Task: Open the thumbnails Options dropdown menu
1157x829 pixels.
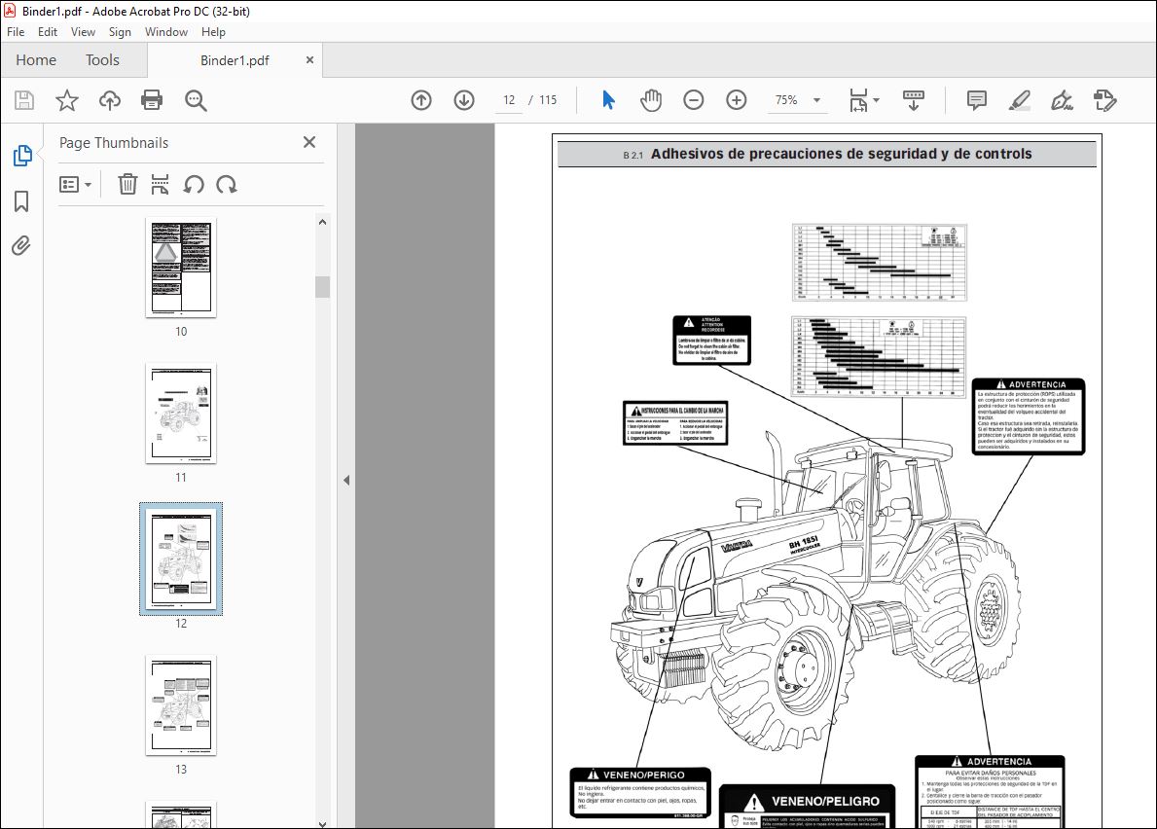Action: [75, 185]
